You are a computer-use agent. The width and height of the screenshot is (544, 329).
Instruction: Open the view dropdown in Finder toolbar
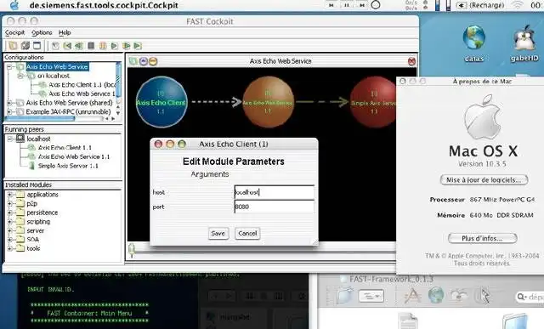[x=371, y=296]
